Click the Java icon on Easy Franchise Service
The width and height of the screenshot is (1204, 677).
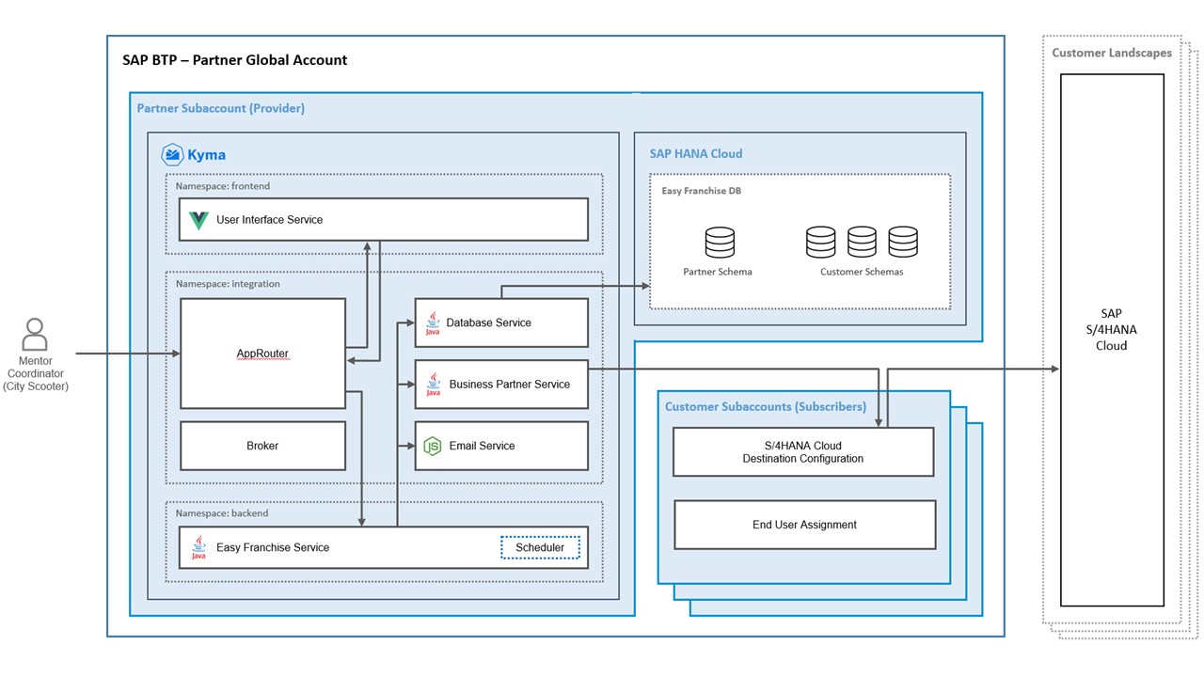pos(198,547)
